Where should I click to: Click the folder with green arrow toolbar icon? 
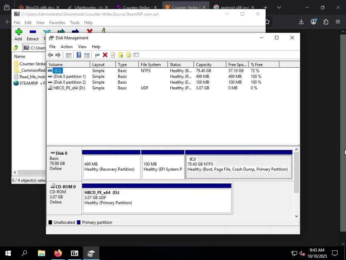[121, 55]
